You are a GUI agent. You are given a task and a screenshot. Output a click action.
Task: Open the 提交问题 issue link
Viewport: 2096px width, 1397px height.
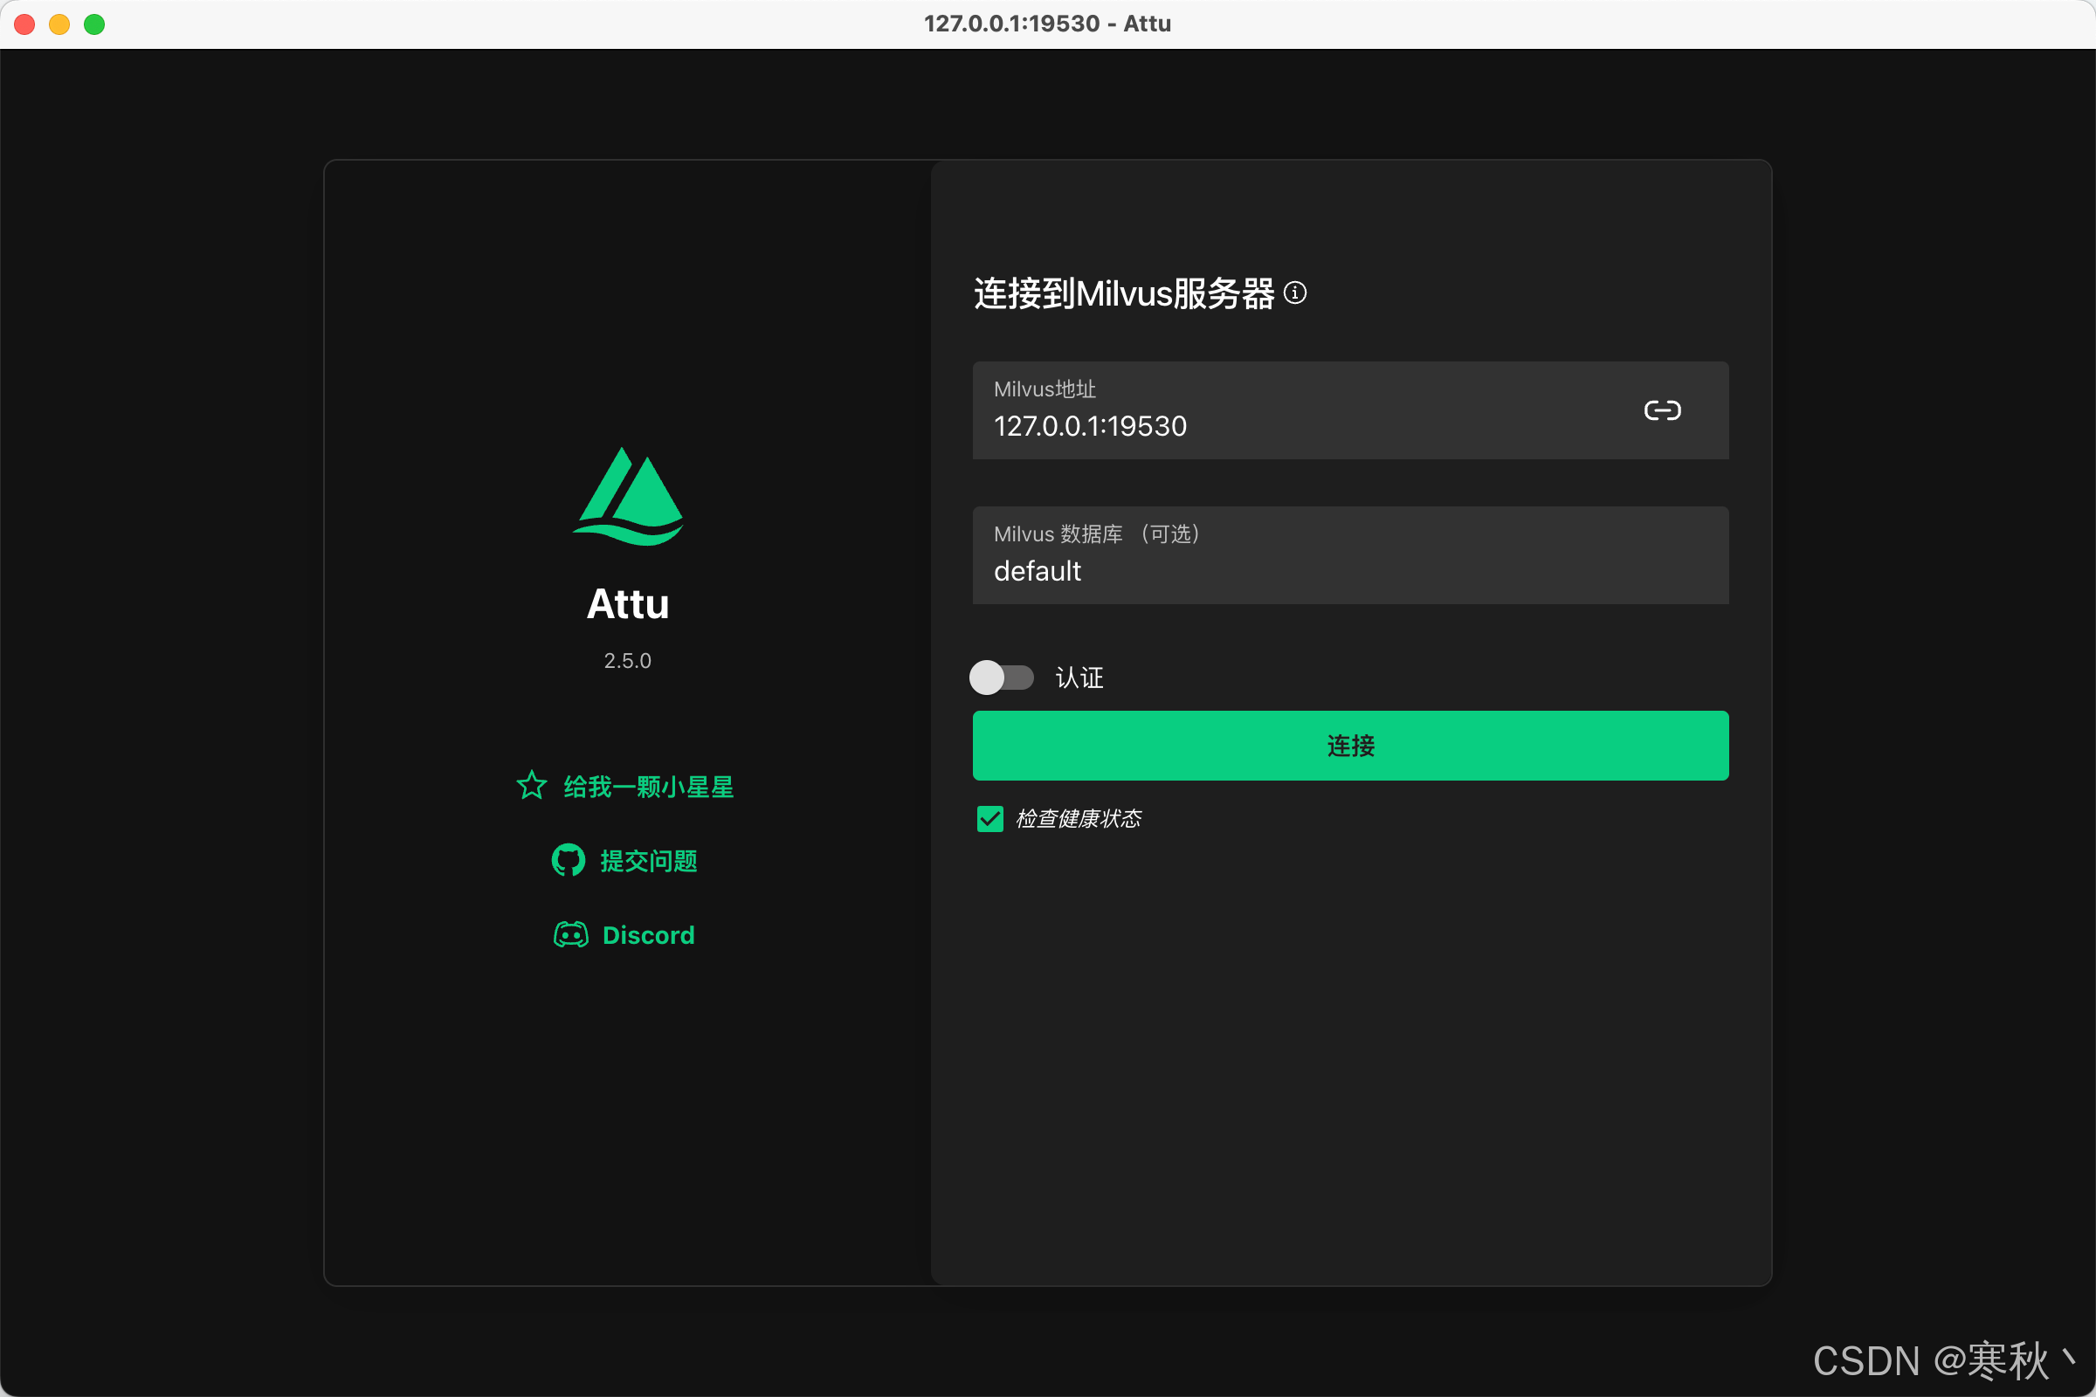pyautogui.click(x=648, y=861)
